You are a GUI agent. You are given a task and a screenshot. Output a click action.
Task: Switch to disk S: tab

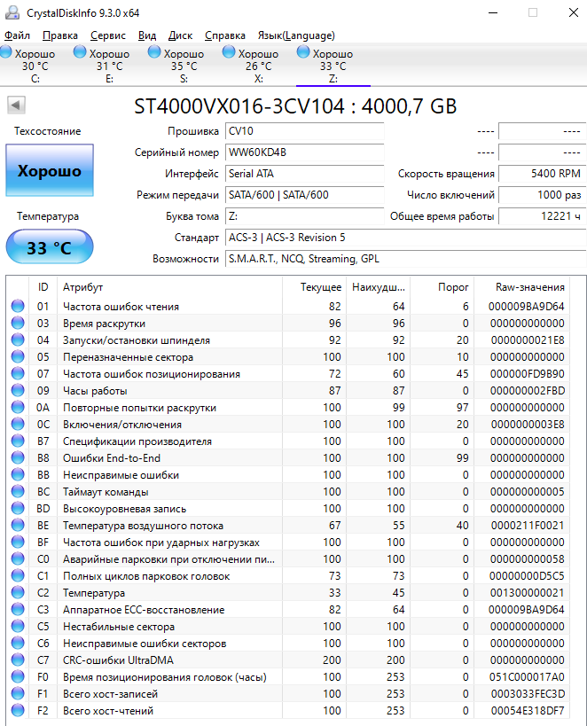coord(184,66)
